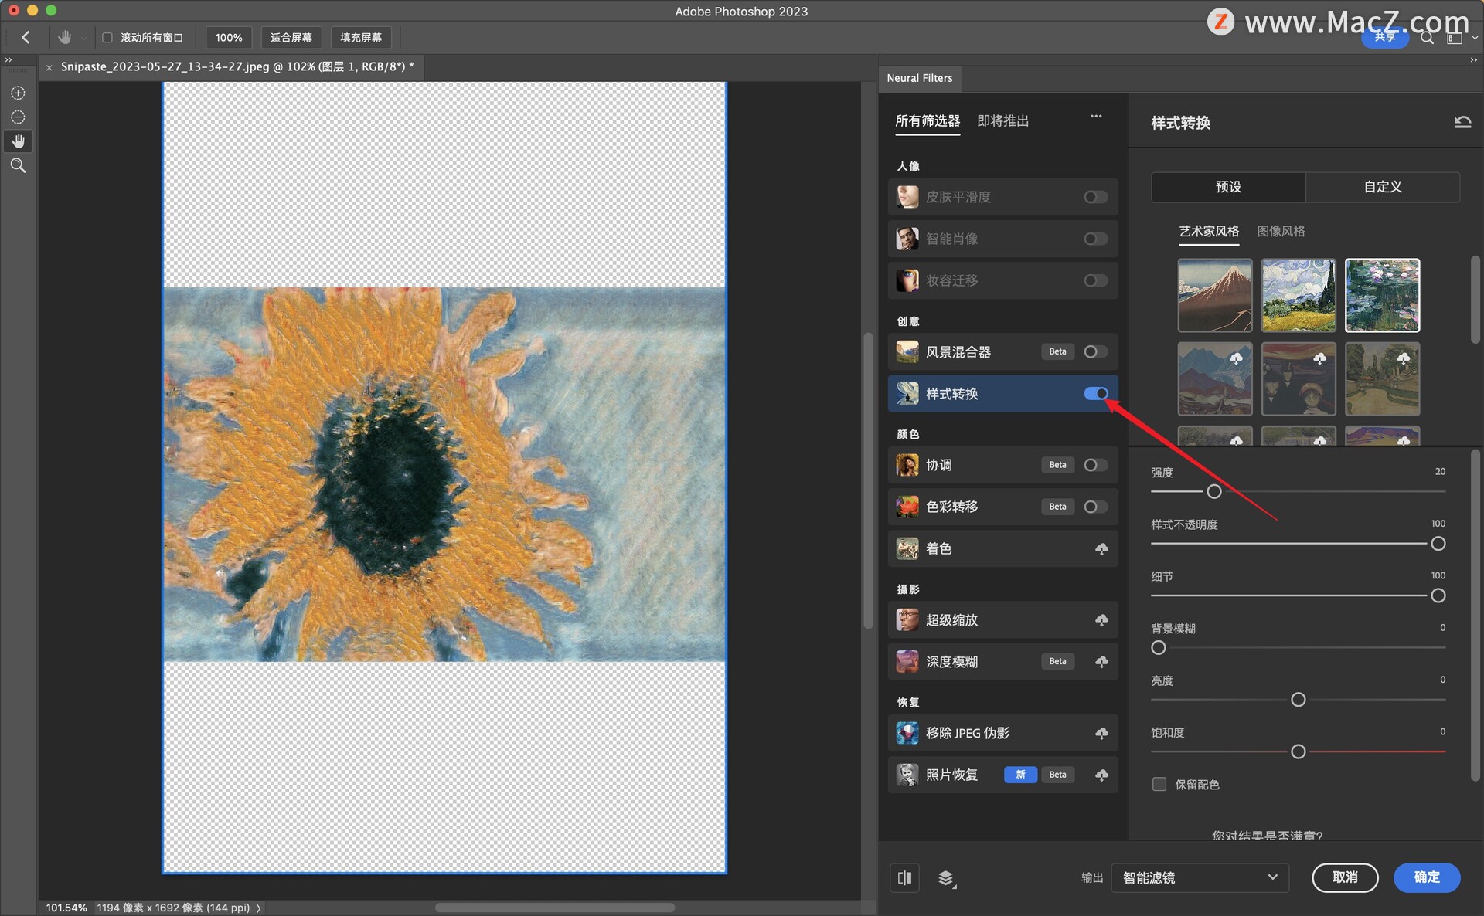Select the Hand tool in the options bar
This screenshot has width=1484, height=916.
[x=65, y=37]
